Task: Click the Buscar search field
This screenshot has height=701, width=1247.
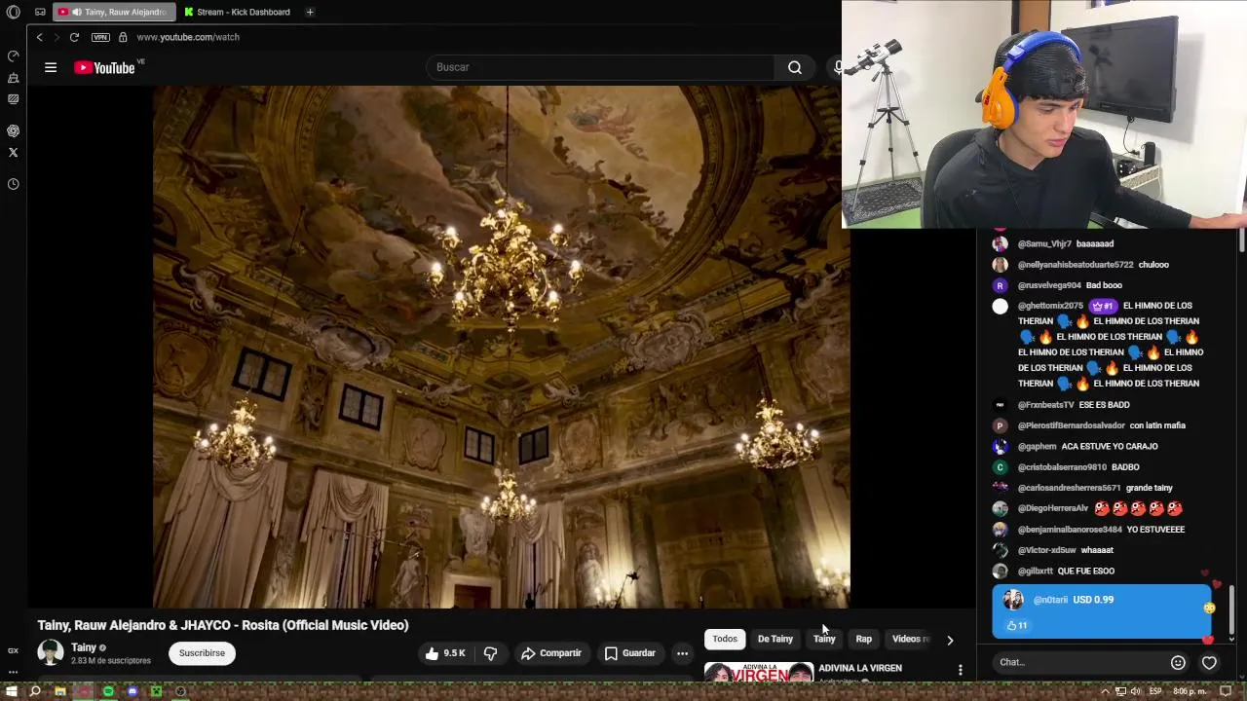Action: [x=600, y=67]
